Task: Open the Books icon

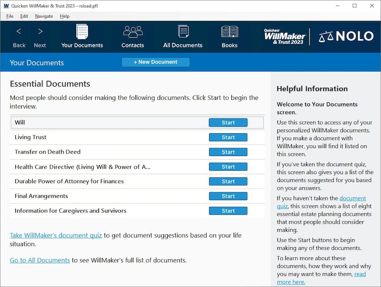Action: [x=230, y=32]
